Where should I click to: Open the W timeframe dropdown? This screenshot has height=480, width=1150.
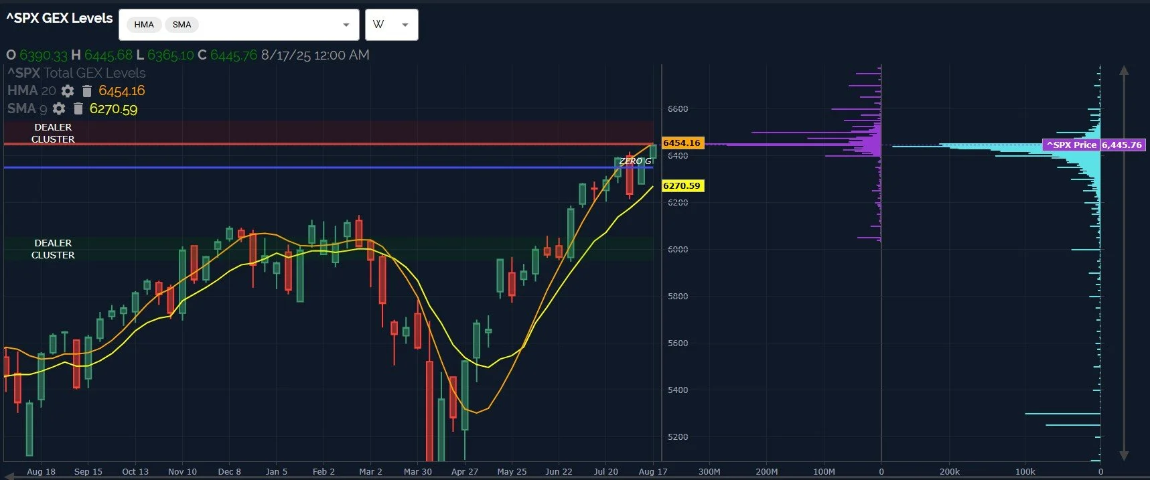point(392,25)
